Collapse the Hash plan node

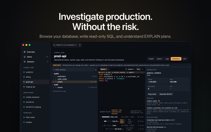pos(102,126)
